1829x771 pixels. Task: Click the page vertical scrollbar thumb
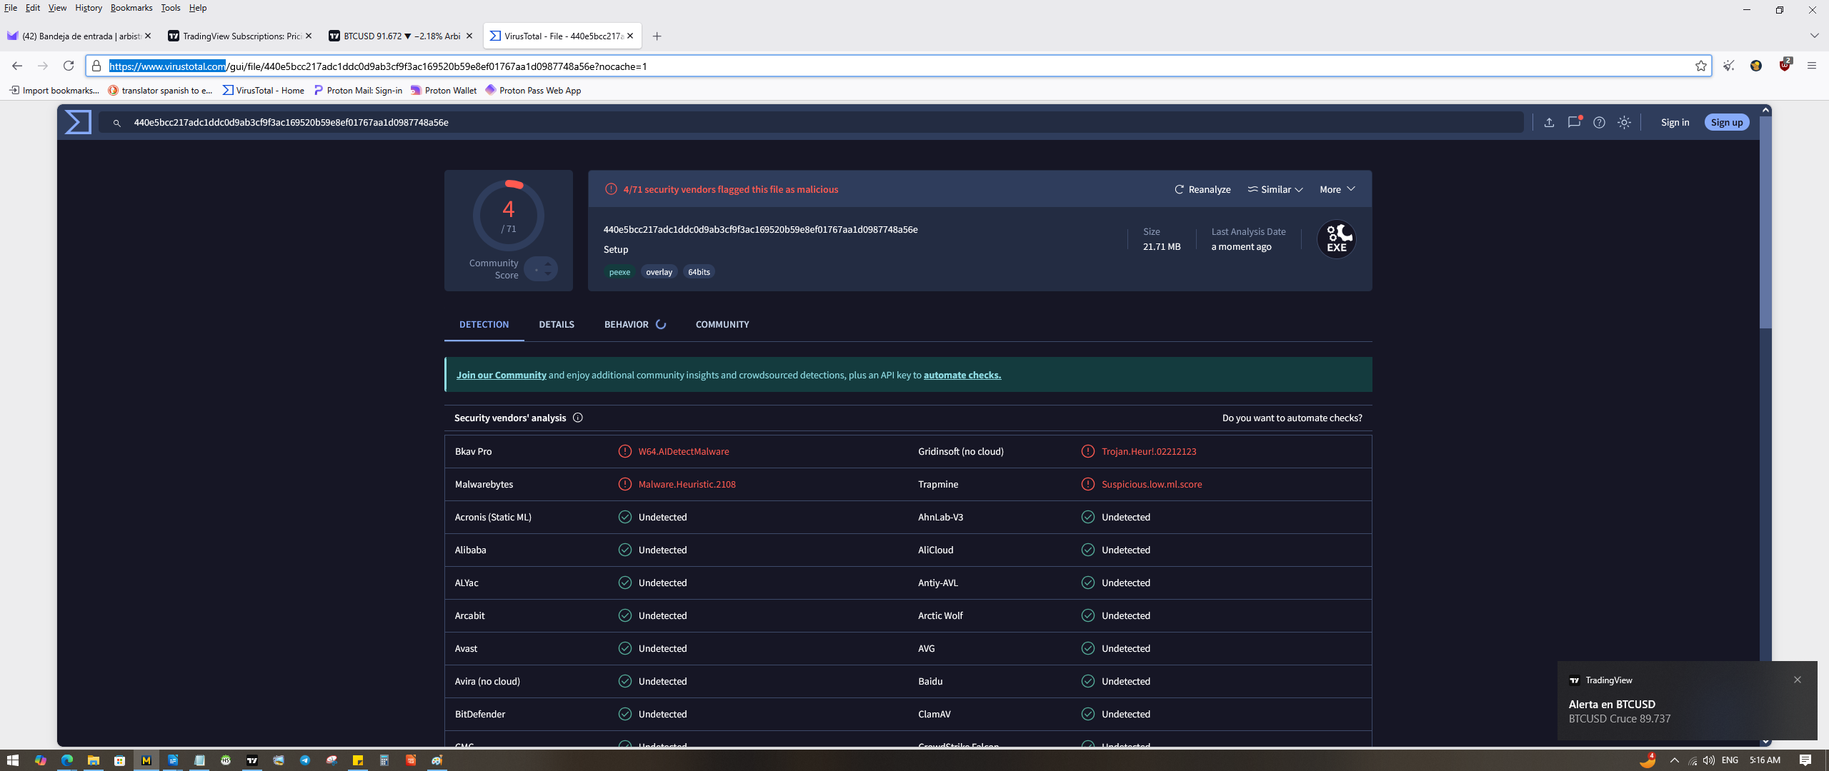point(1765,221)
